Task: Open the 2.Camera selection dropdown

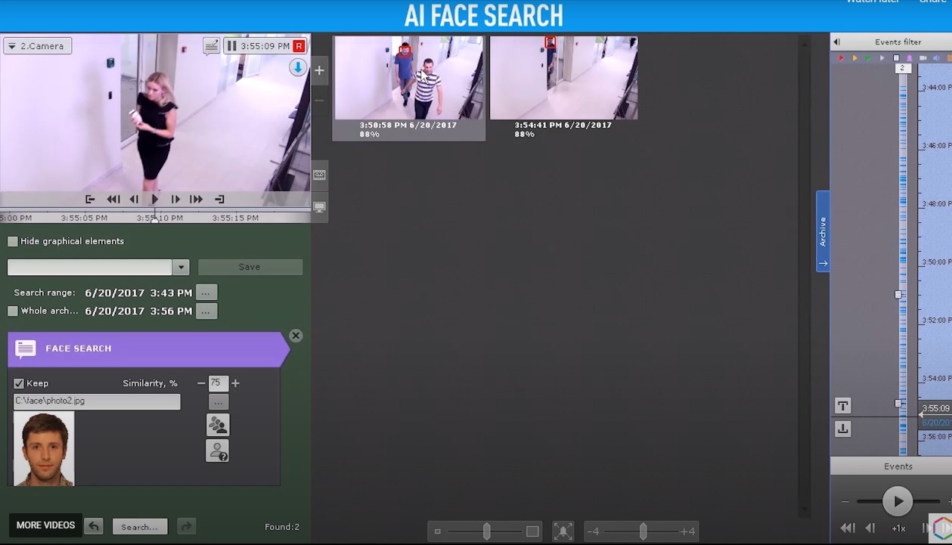Action: pyautogui.click(x=37, y=46)
